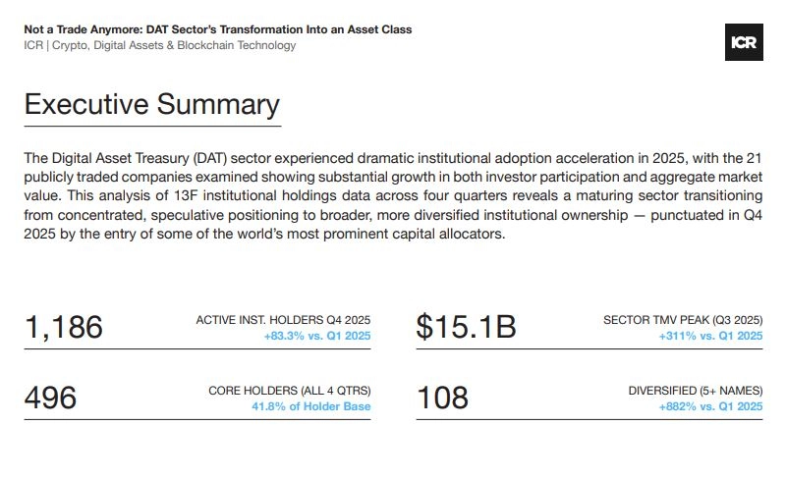Select the 'ICR | Crypto, Digital Assets' subtitle line
This screenshot has height=479, width=786.
point(159,45)
